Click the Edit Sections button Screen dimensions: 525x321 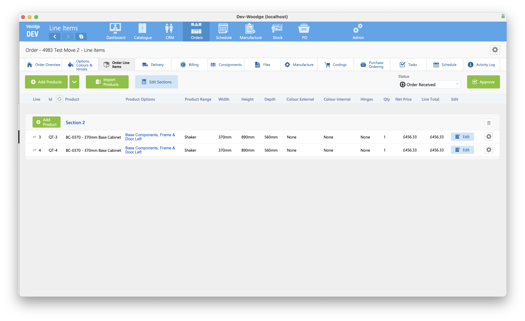click(x=157, y=82)
